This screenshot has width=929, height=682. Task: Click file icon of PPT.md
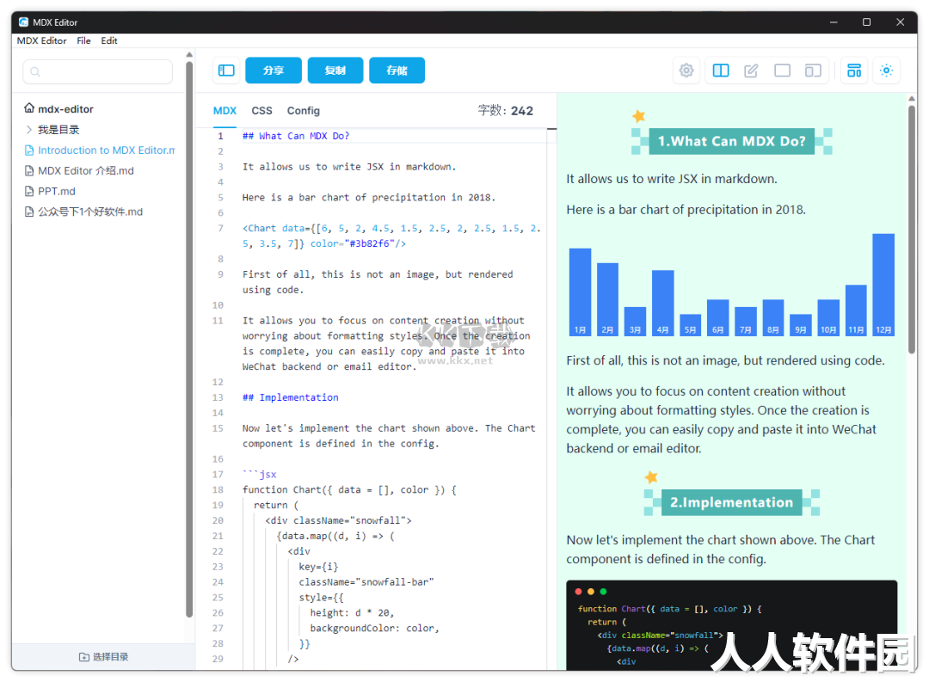pyautogui.click(x=29, y=191)
